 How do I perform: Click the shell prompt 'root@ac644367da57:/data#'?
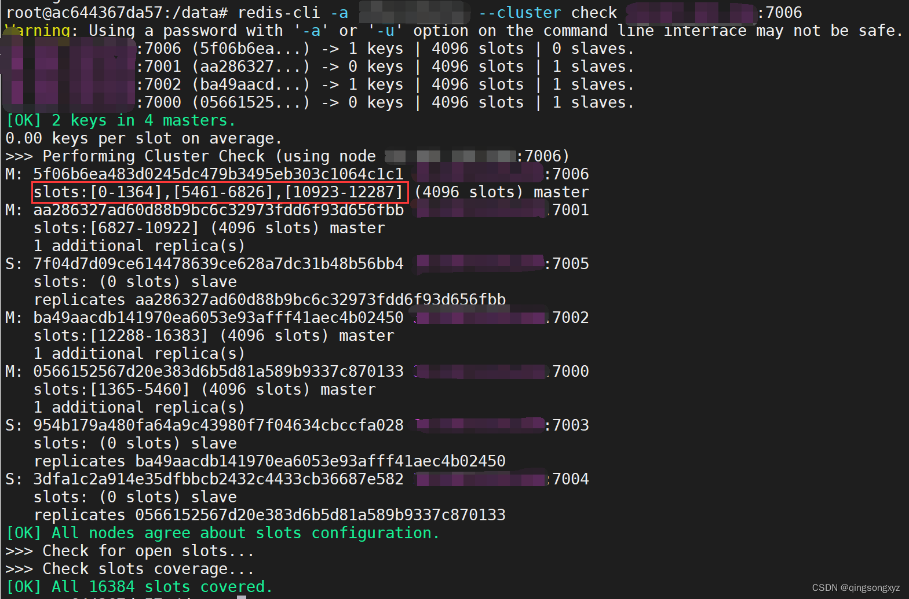click(x=117, y=13)
